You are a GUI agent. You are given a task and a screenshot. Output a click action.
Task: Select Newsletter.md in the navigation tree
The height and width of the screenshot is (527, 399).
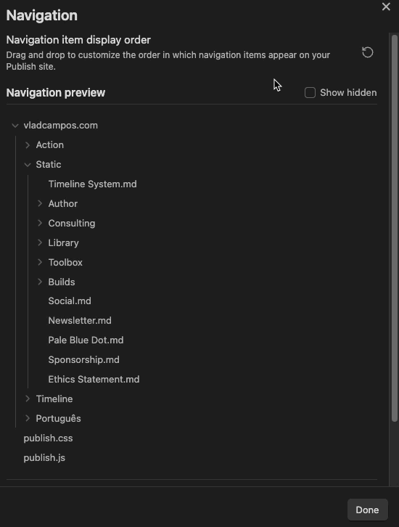[80, 320]
